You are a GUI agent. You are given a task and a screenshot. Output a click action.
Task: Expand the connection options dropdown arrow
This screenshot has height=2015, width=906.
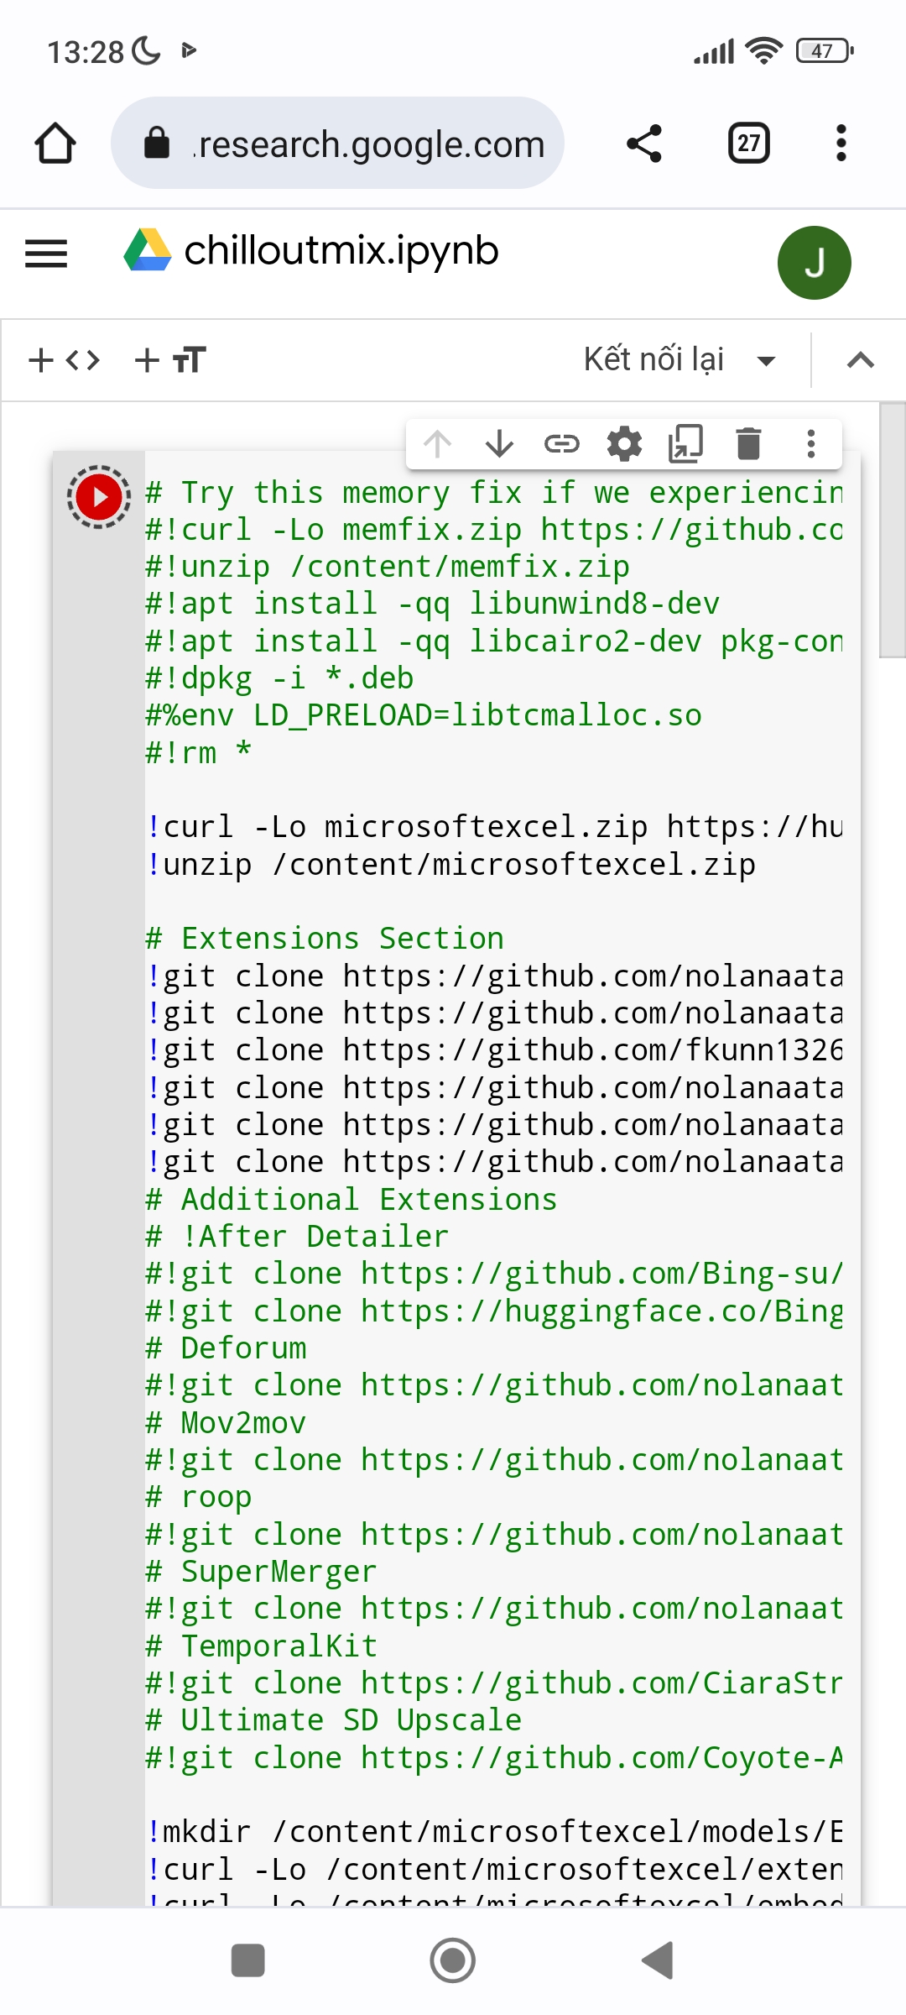click(765, 361)
